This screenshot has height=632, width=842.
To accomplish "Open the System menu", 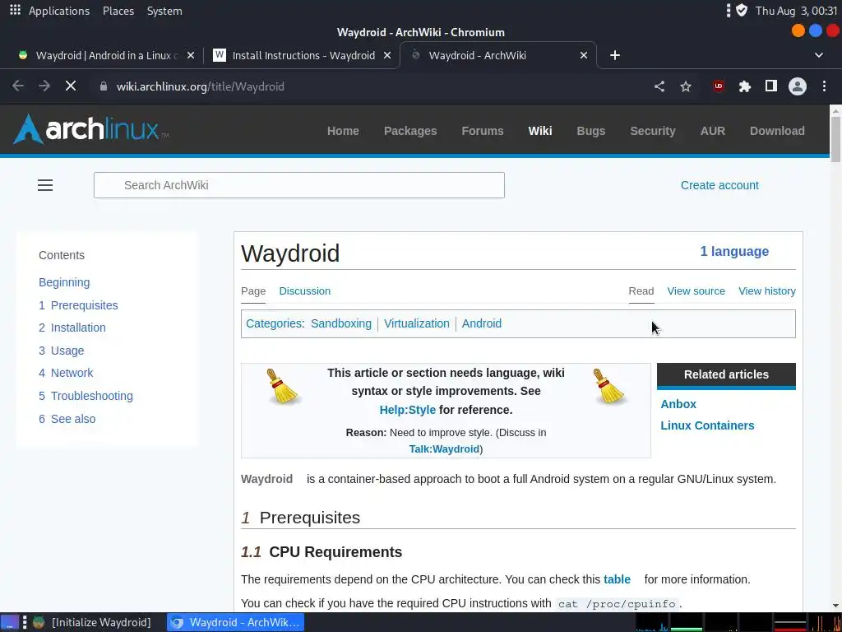I will click(x=164, y=11).
